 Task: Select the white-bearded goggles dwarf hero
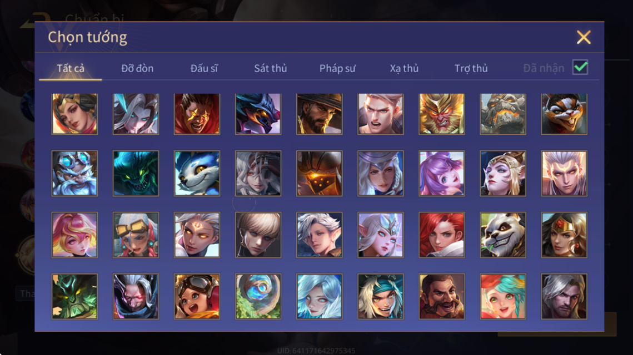(x=74, y=173)
